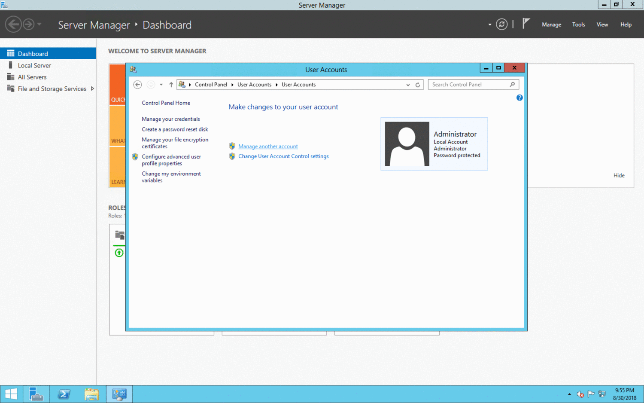Click role tile icon under Roles
The height and width of the screenshot is (403, 644).
(x=120, y=235)
